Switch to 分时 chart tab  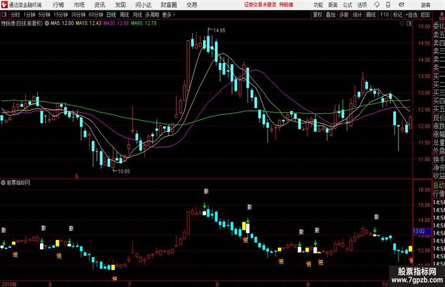pyautogui.click(x=15, y=15)
